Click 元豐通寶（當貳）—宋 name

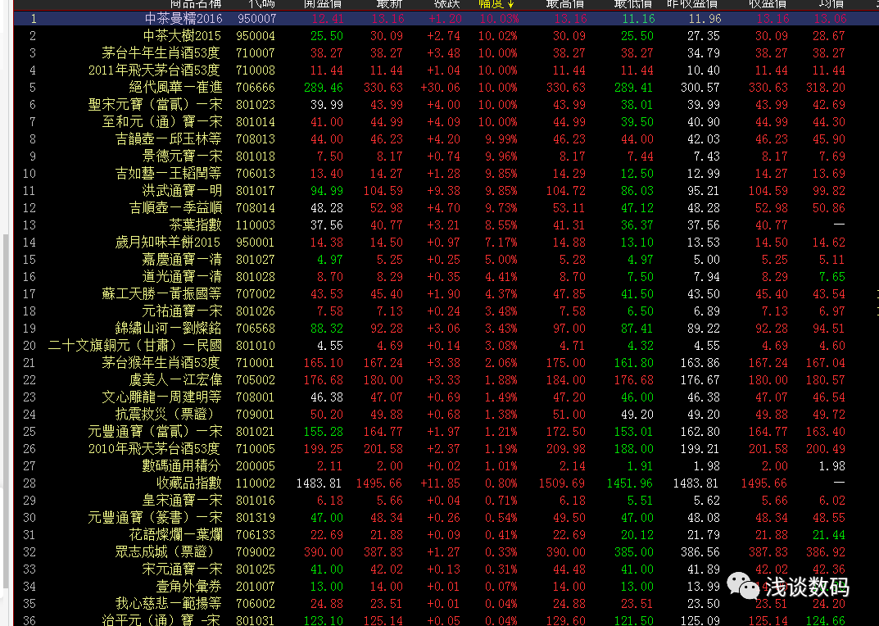(156, 432)
